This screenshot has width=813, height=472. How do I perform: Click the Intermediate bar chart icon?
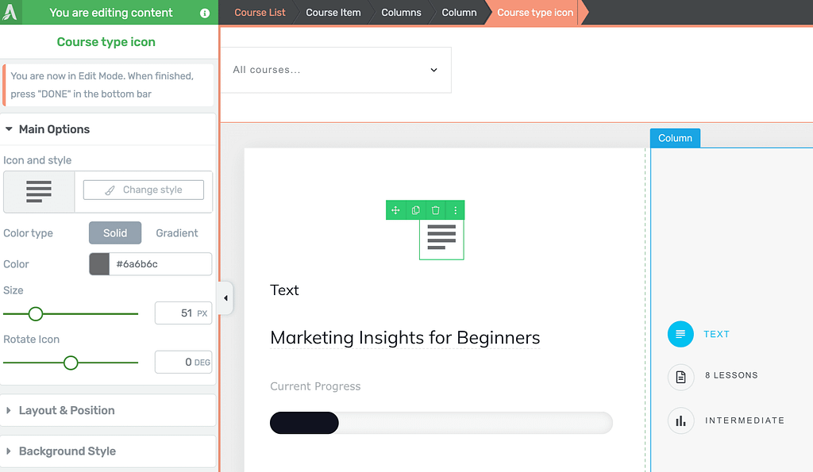click(680, 420)
